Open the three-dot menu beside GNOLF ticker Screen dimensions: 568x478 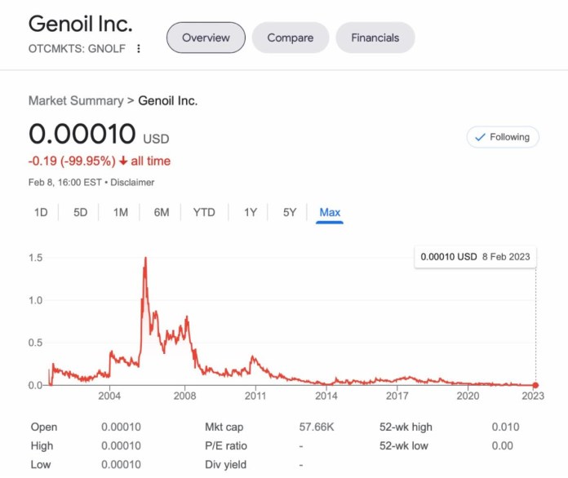[139, 48]
